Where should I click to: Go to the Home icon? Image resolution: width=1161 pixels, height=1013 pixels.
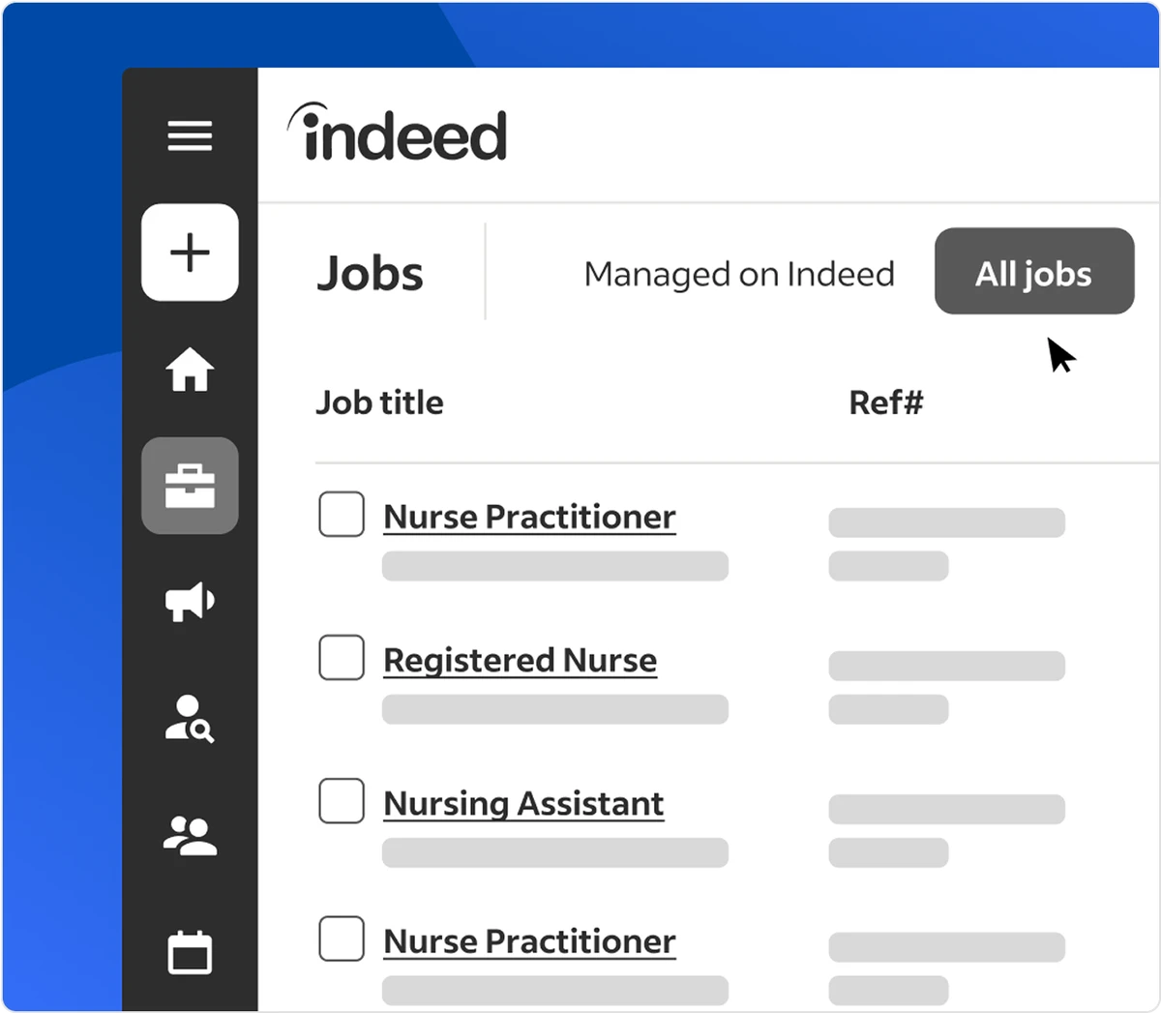pos(190,370)
